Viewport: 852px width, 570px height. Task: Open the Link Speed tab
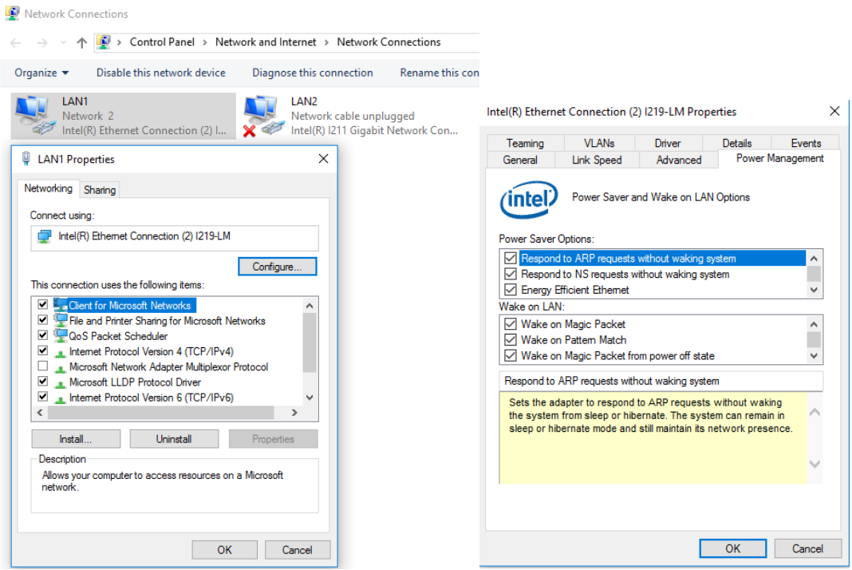596,160
